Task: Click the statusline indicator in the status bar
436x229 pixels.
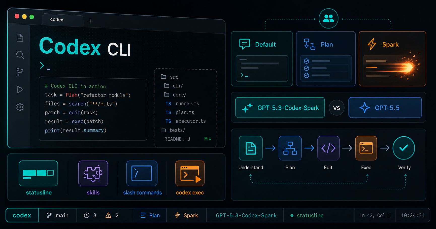Action: (307, 215)
